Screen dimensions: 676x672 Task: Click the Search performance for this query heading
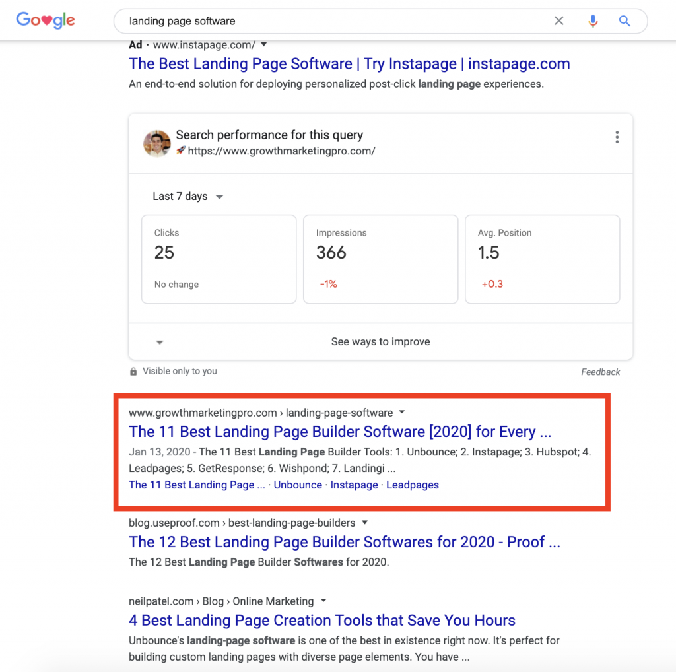[269, 135]
